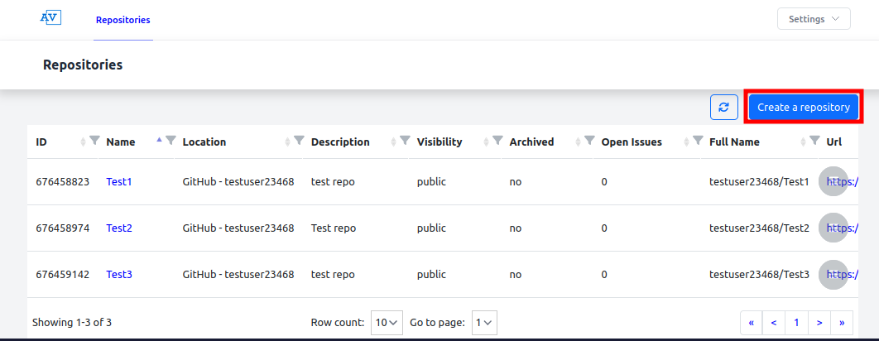
Task: Select ID cell 676458823
Action: coord(62,182)
